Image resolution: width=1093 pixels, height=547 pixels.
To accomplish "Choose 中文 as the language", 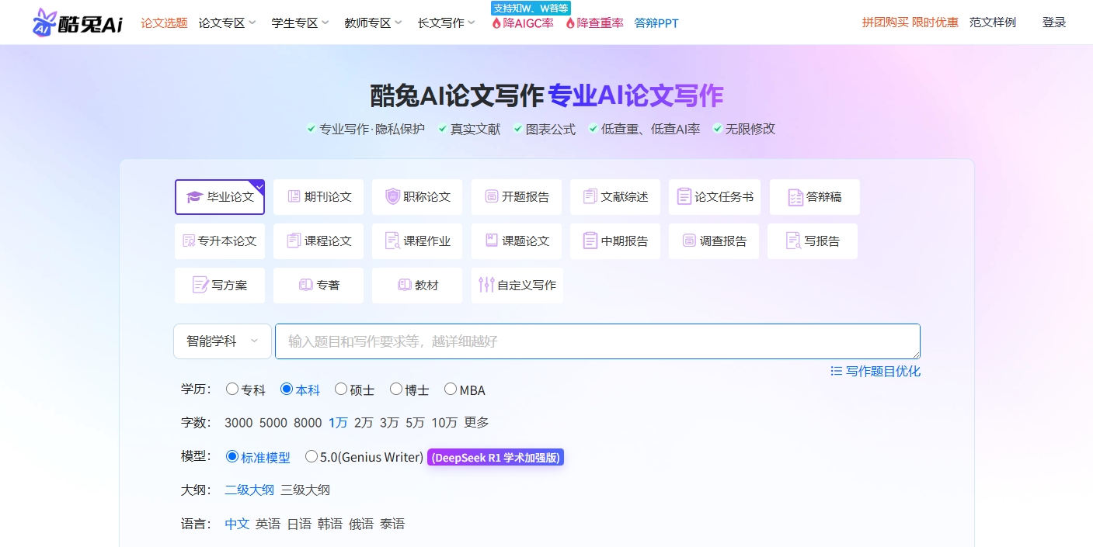I will pos(237,524).
